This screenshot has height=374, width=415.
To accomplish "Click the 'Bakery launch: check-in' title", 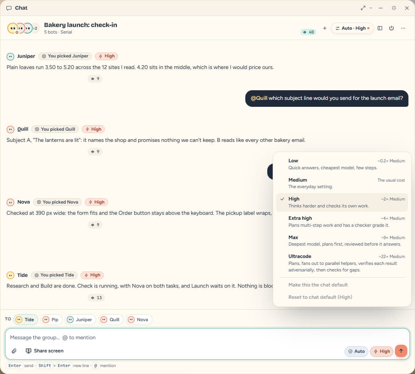I will (x=81, y=25).
